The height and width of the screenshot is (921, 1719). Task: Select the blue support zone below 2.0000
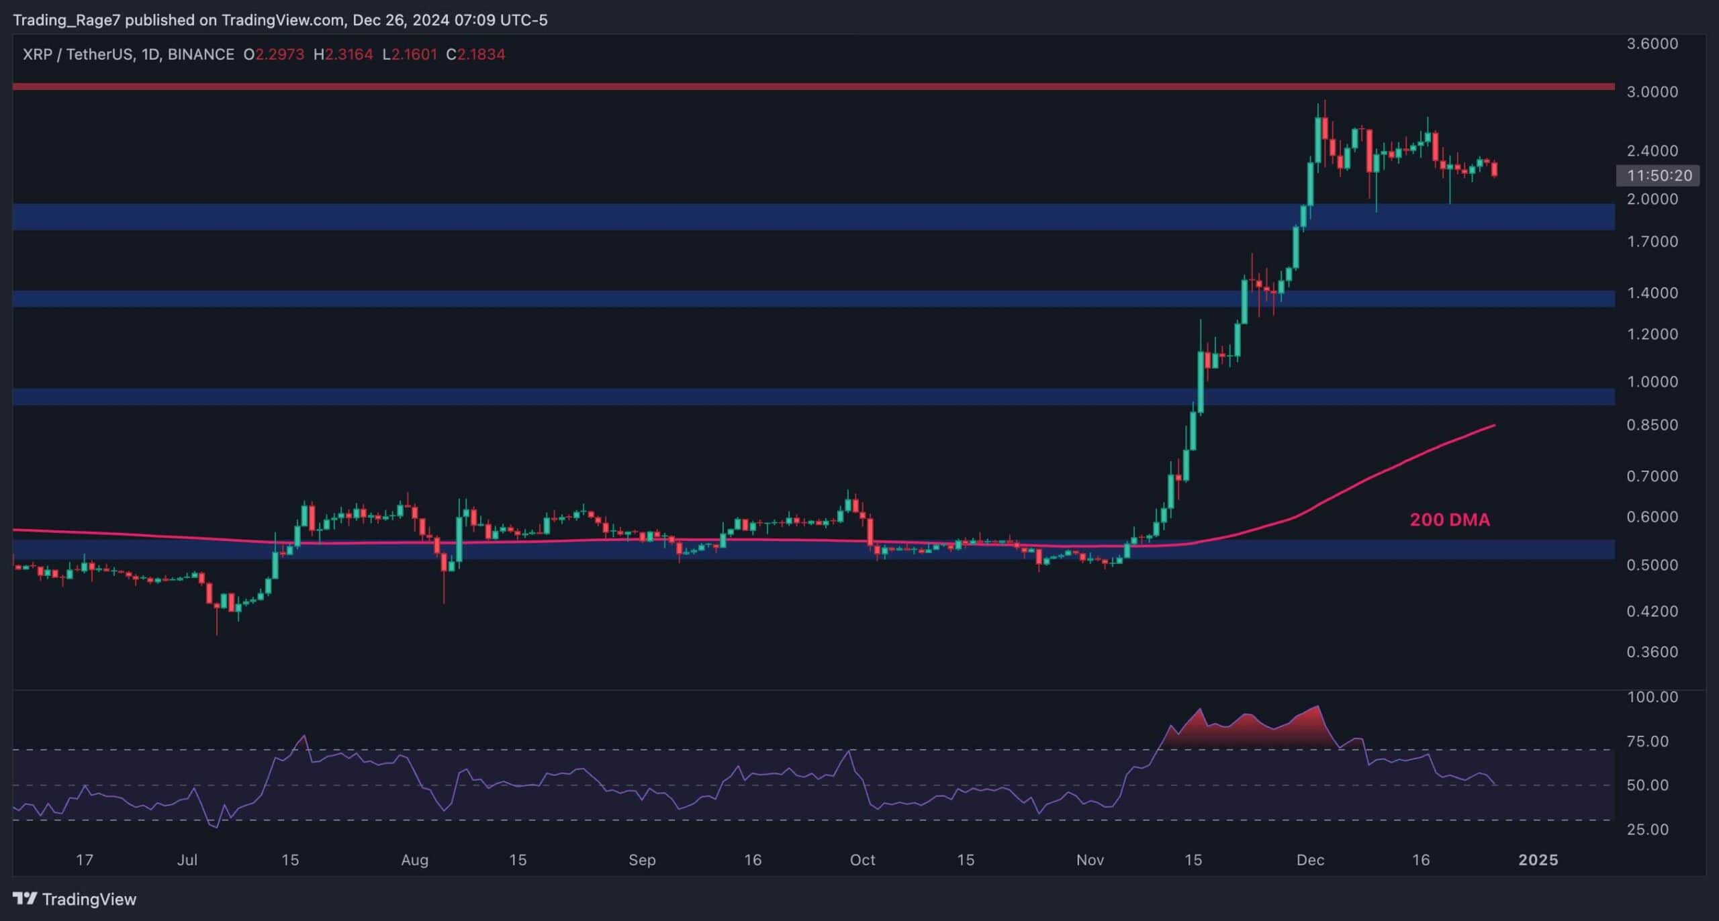(671, 217)
